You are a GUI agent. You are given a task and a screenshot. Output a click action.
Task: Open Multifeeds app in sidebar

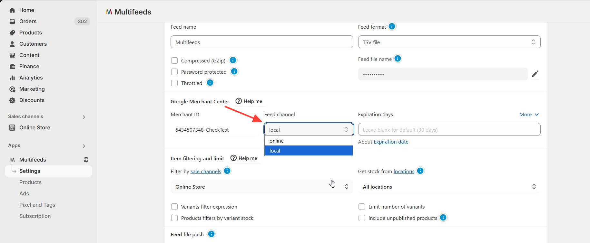[33, 160]
